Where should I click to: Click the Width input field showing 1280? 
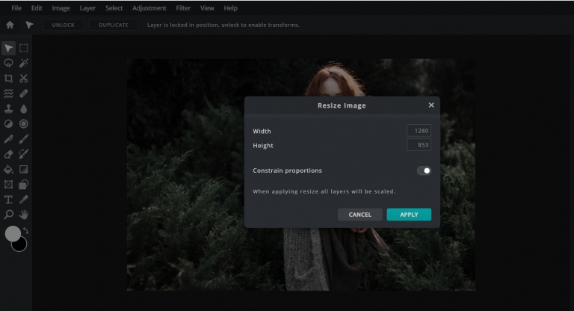(419, 131)
